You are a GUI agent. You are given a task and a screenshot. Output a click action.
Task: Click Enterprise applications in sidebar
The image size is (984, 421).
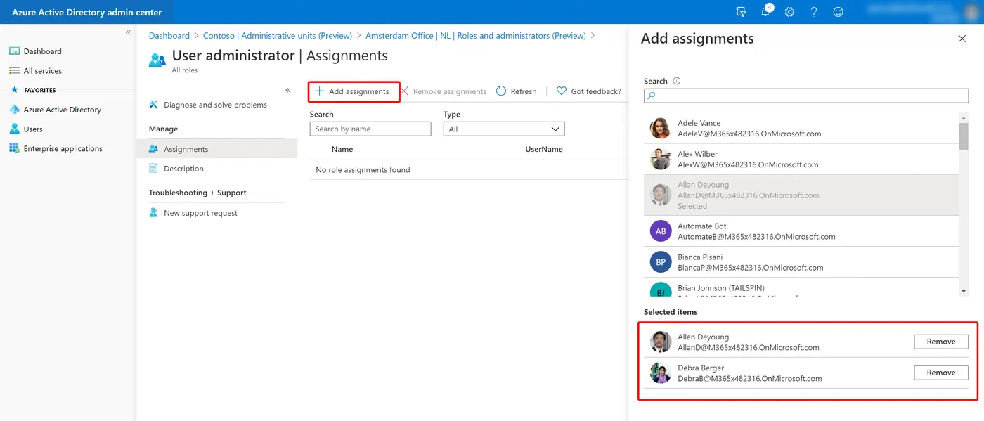coord(63,148)
